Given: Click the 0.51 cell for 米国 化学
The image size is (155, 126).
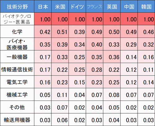Looking at the screenshot, I should (60, 31).
